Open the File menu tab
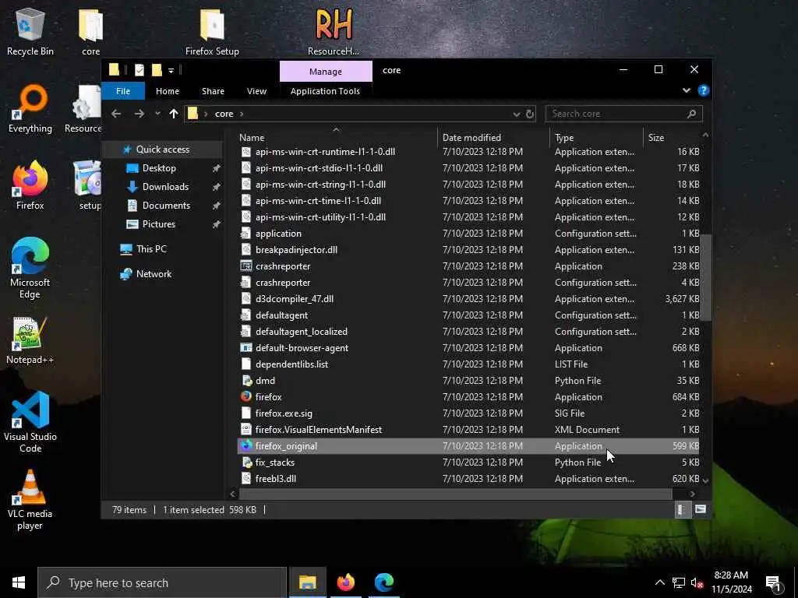This screenshot has height=598, width=798. coord(123,91)
